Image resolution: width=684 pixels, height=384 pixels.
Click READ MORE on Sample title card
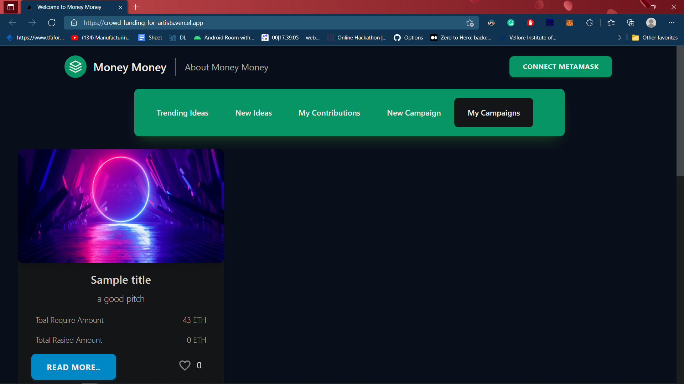74,367
